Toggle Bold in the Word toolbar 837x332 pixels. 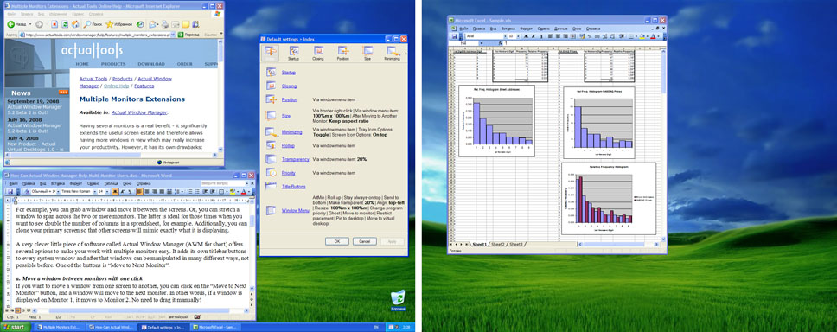click(x=115, y=192)
